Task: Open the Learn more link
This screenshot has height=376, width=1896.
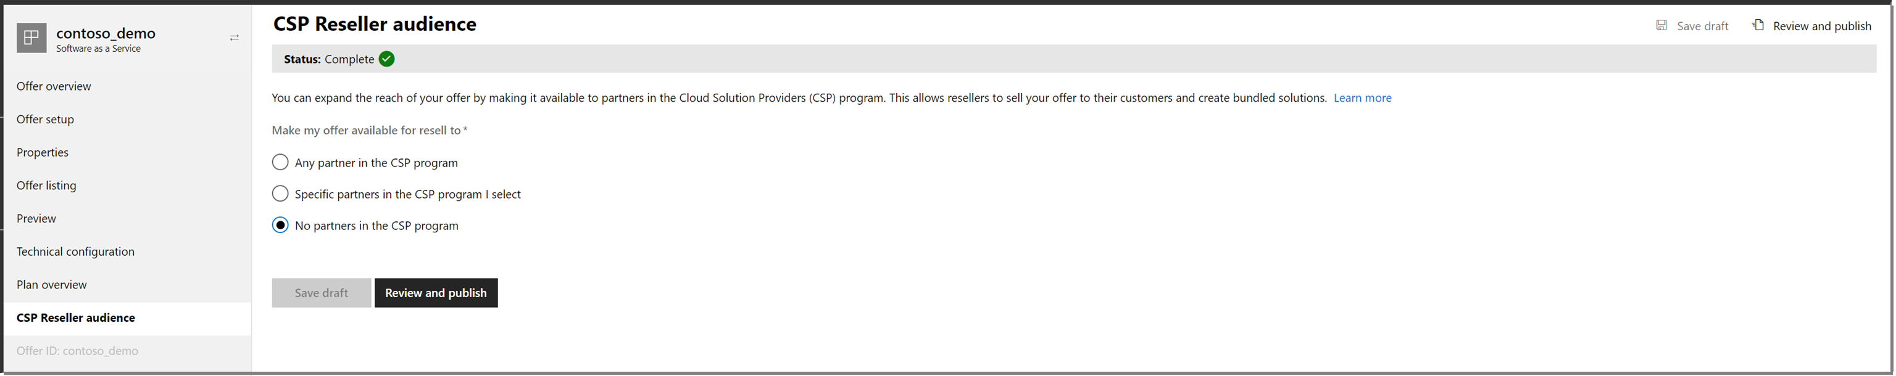Action: (1362, 97)
